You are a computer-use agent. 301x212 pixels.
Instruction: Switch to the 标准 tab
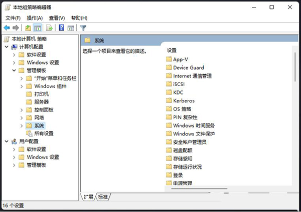click(103, 197)
